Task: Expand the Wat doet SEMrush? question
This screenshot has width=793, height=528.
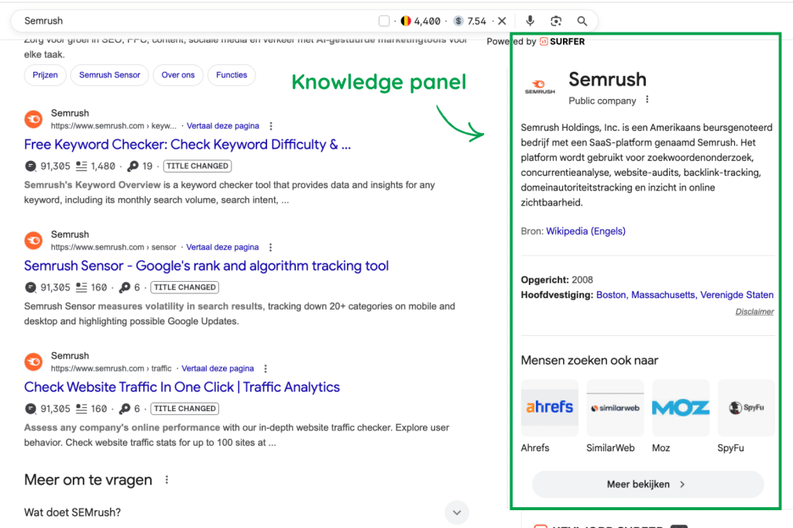Action: [x=457, y=513]
